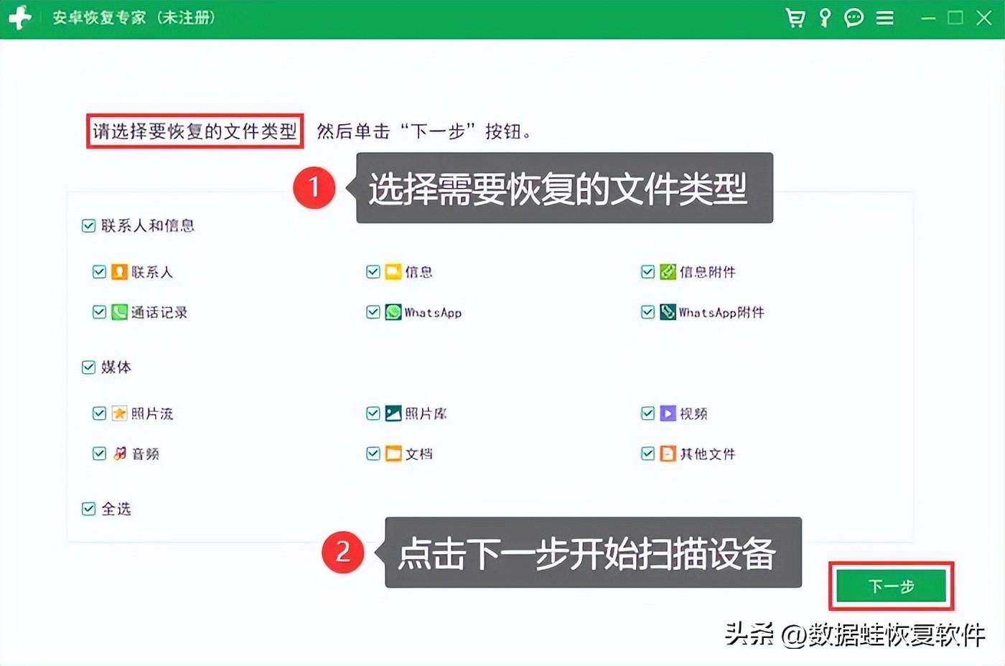Click the WhatsApp green icon

point(393,312)
